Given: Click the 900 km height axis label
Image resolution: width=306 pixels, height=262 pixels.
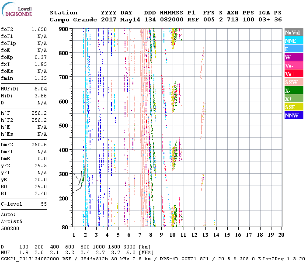Looking at the screenshot, I should 64,29.
